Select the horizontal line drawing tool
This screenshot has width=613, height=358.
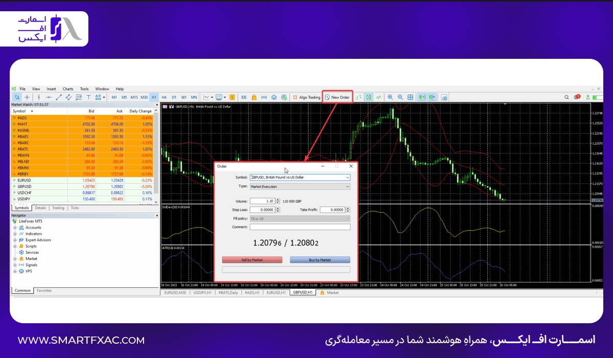coord(49,97)
